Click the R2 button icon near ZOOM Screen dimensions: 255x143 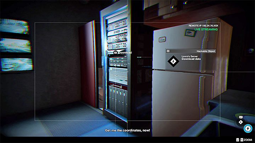(241, 140)
